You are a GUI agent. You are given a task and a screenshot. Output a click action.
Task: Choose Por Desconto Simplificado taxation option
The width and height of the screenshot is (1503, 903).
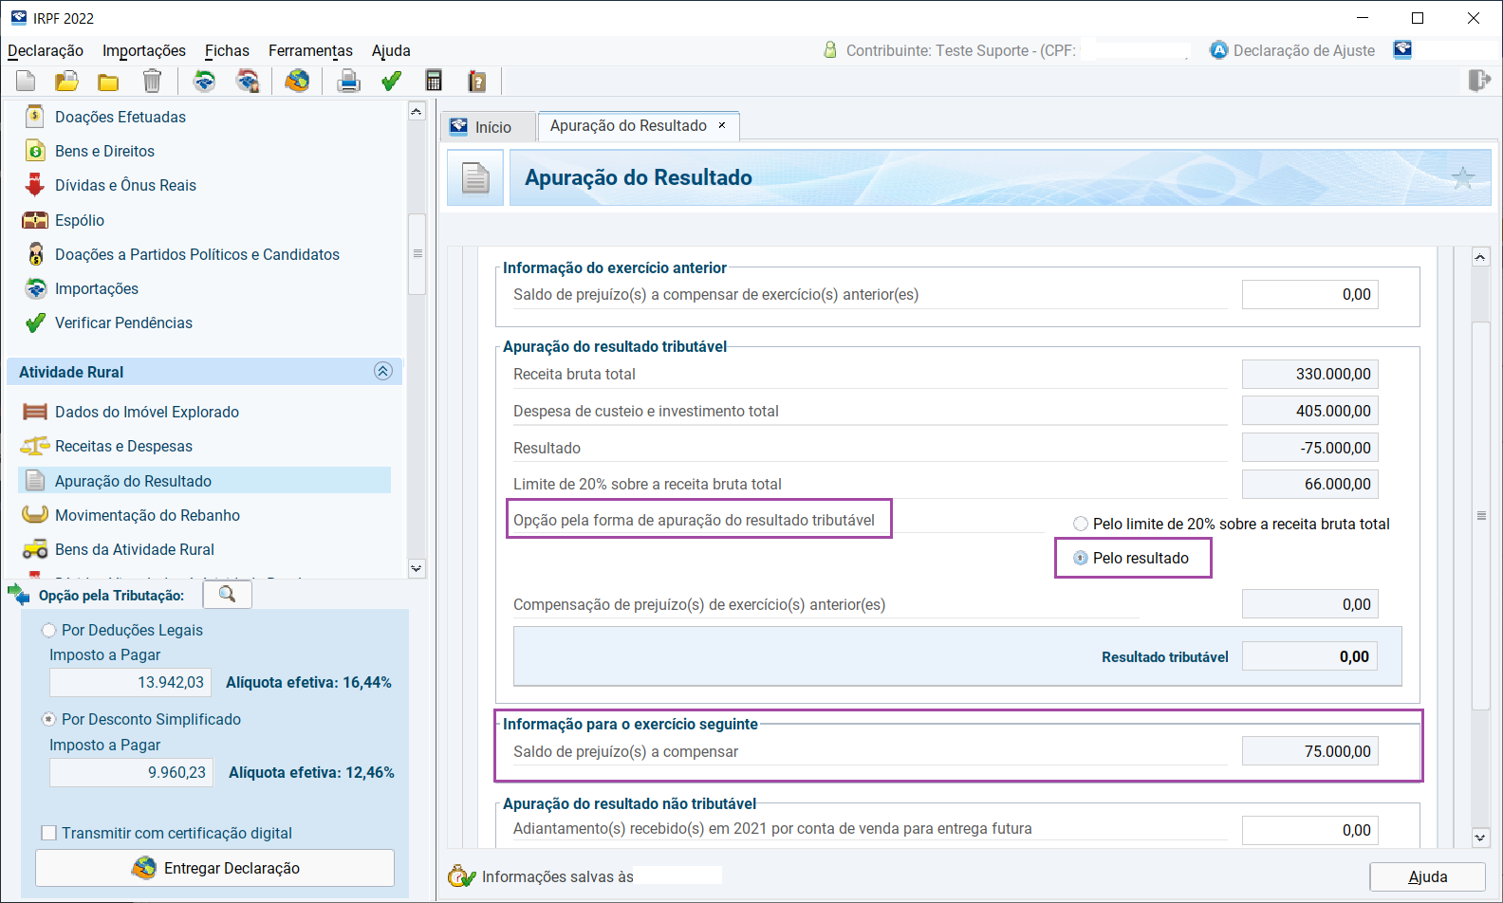pyautogui.click(x=48, y=719)
